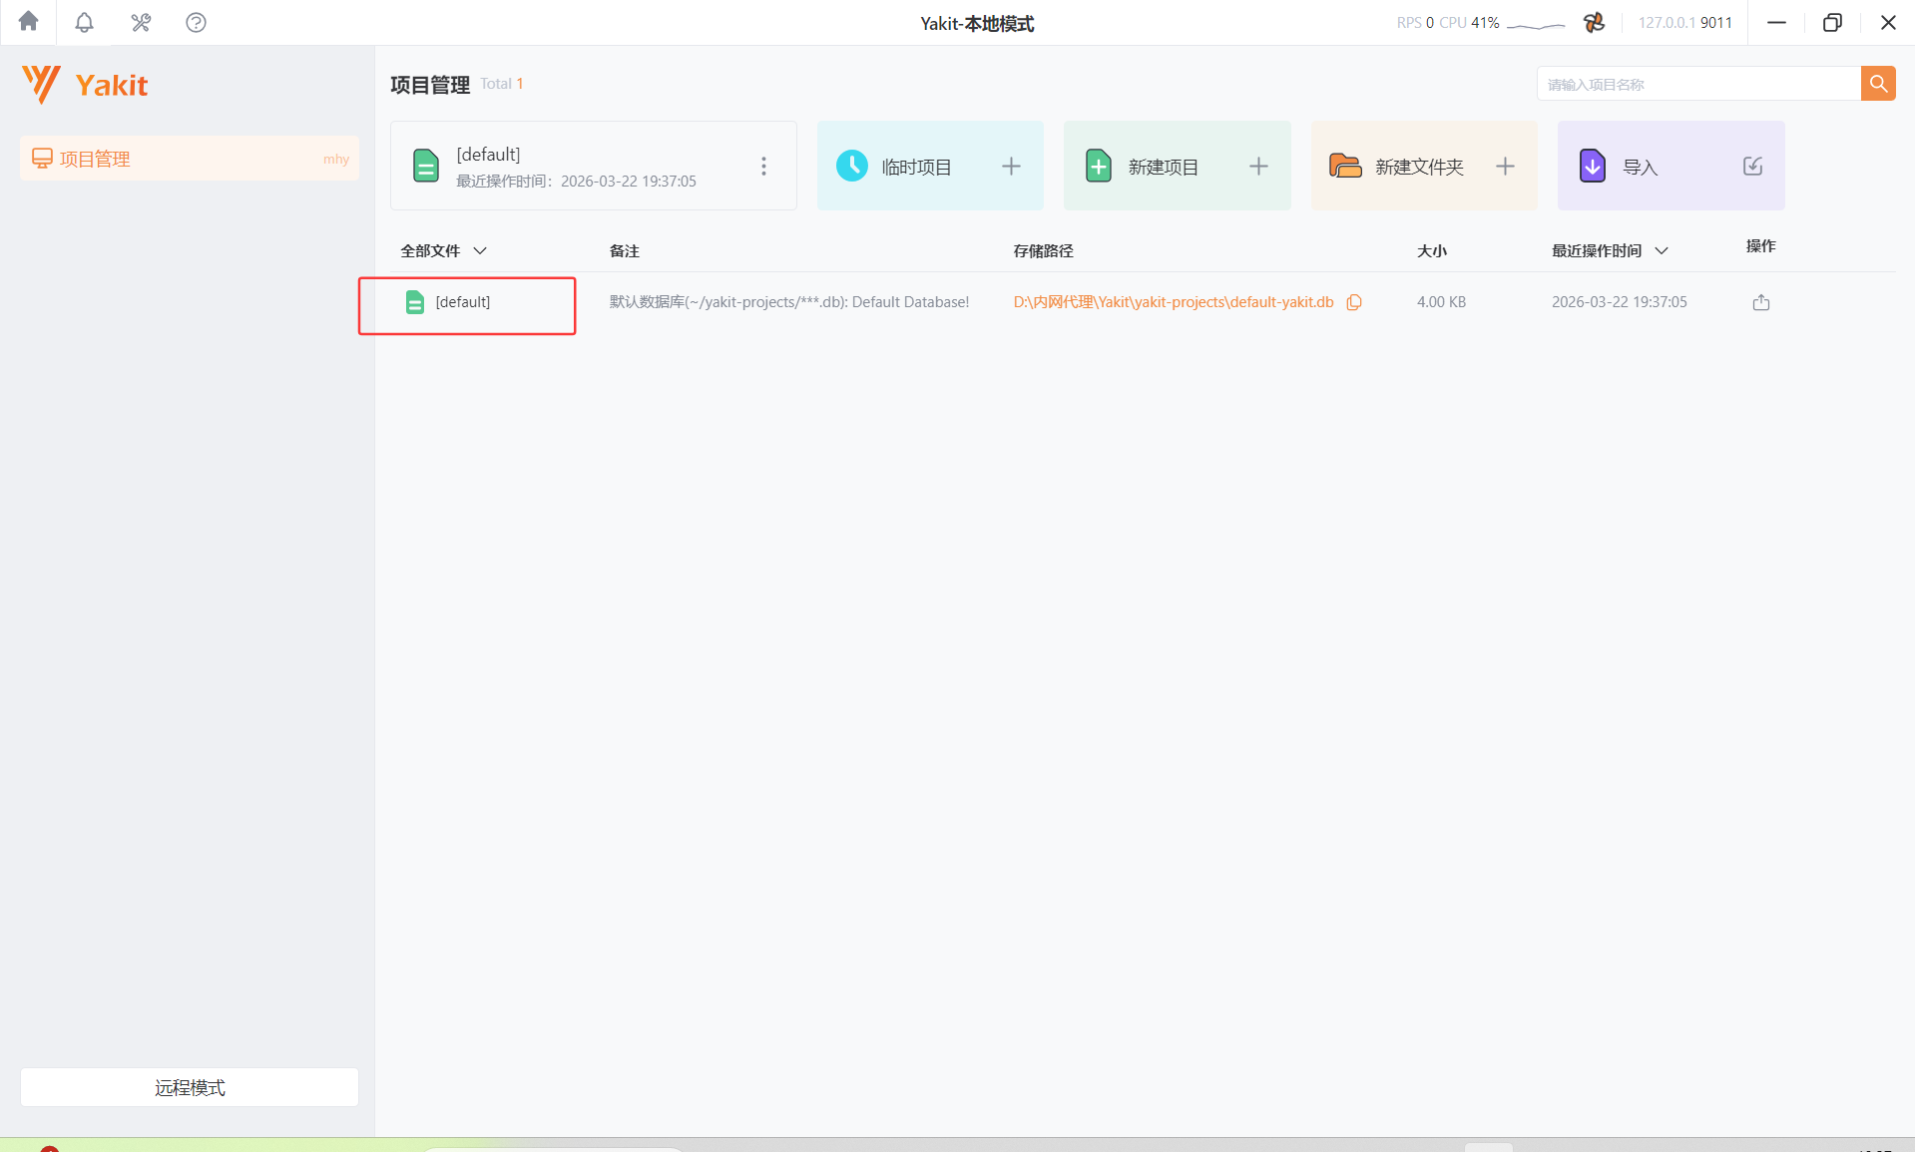Open the notifications bell
Image resolution: width=1915 pixels, height=1152 pixels.
[x=84, y=22]
